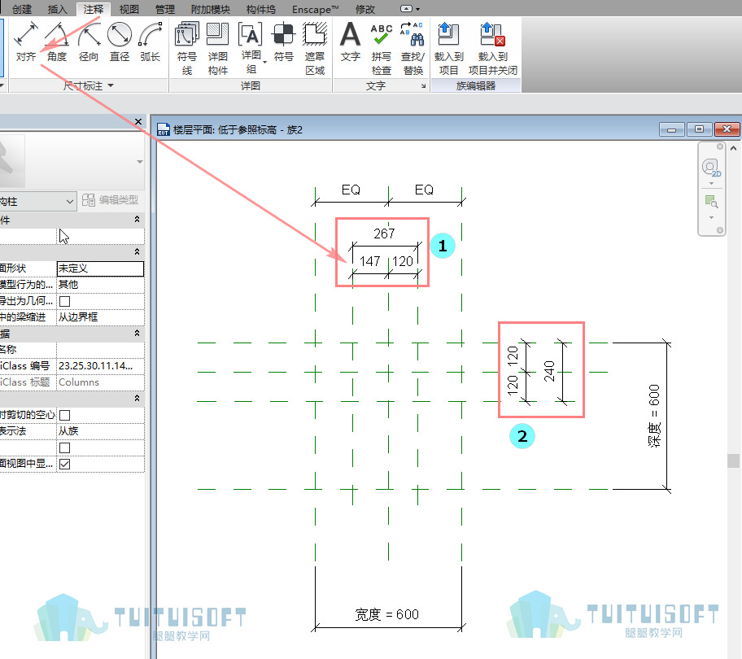Choose the 直径 diameter dimension tool
The width and height of the screenshot is (742, 659).
120,42
